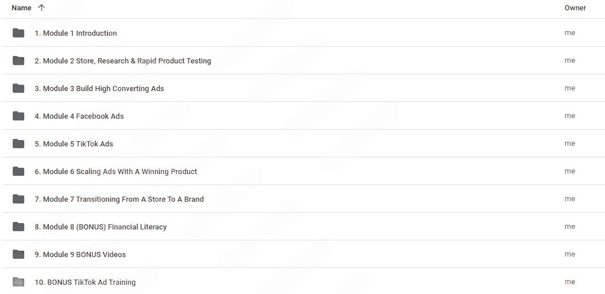Select the folder icon for Module 3 Build High Converting Ads
The width and height of the screenshot is (605, 294).
click(18, 88)
